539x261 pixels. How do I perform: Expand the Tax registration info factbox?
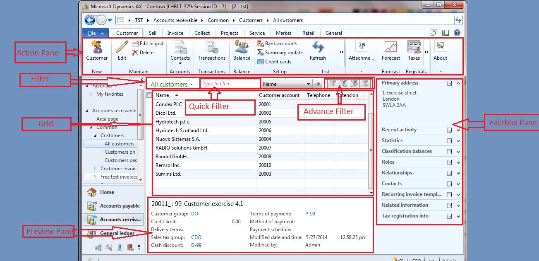tap(458, 216)
